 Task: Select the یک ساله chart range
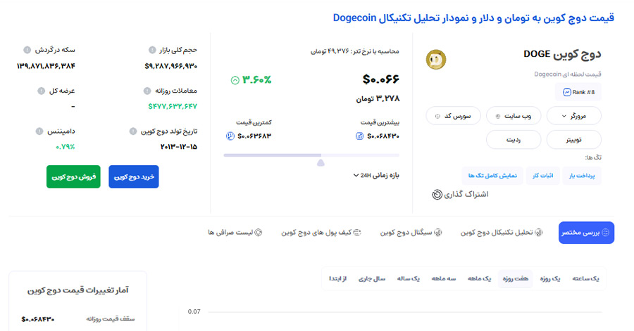(408, 278)
